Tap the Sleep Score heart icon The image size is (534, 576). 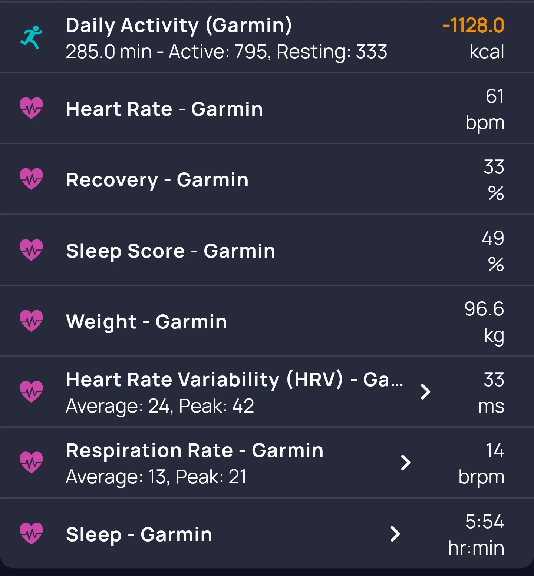[x=32, y=250]
